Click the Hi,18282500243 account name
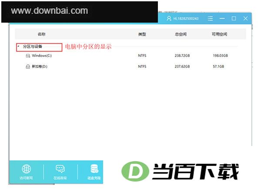This screenshot has width=261, height=196. 186,18
